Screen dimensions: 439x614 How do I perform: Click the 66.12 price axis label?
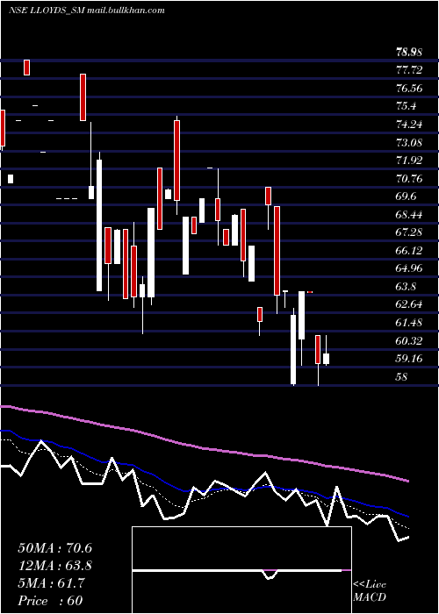(x=409, y=251)
